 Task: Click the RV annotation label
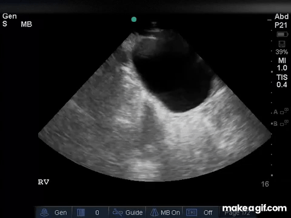44,182
